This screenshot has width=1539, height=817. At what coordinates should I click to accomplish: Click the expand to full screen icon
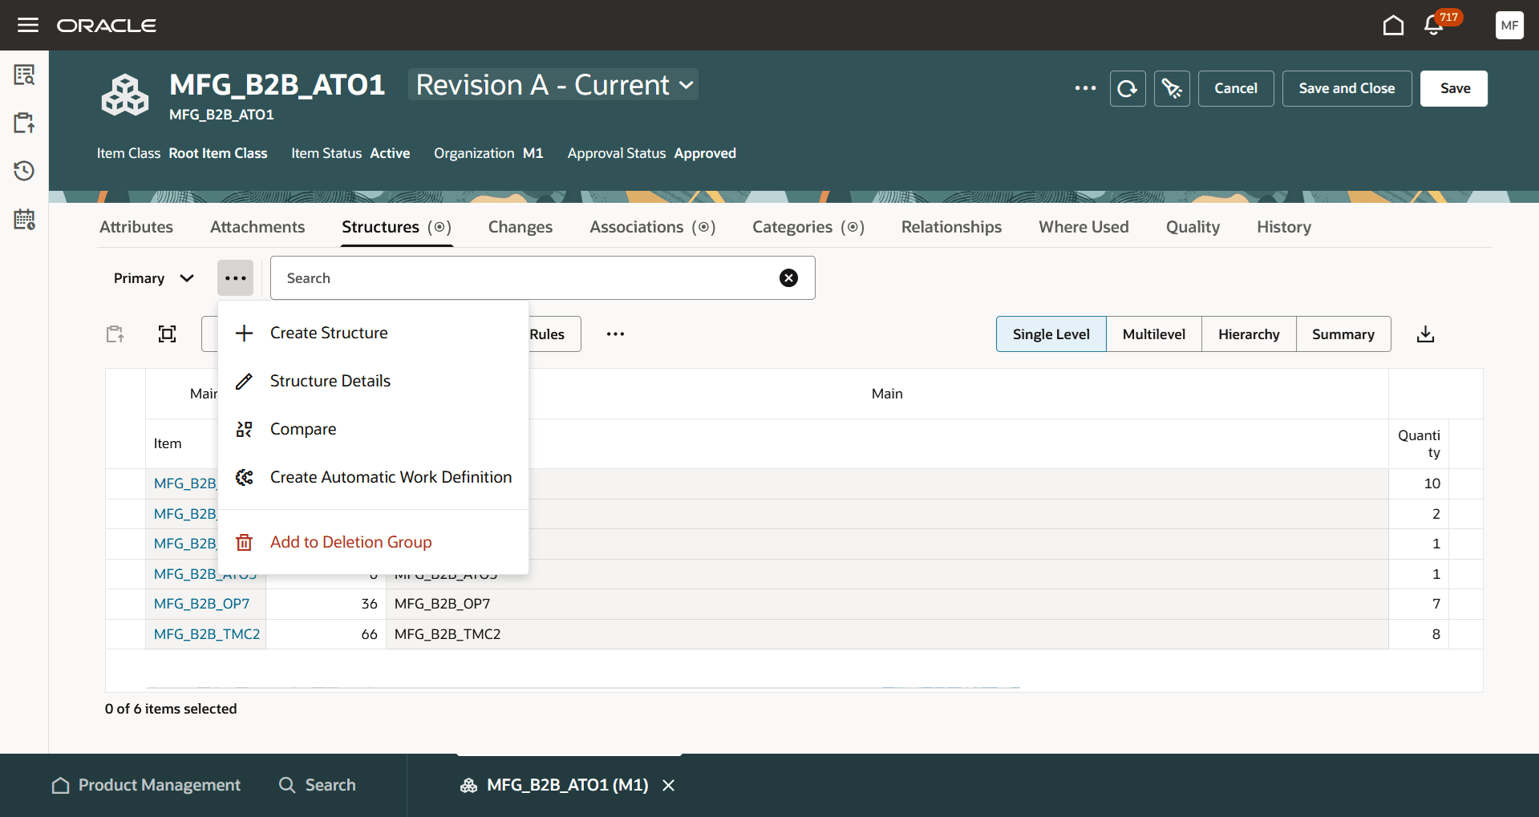click(x=167, y=334)
